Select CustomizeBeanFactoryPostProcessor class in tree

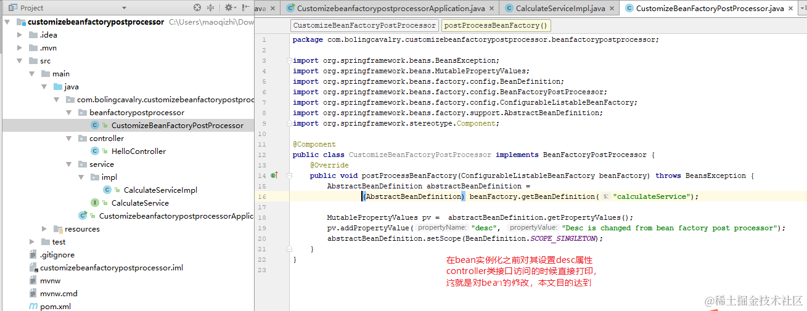point(177,125)
